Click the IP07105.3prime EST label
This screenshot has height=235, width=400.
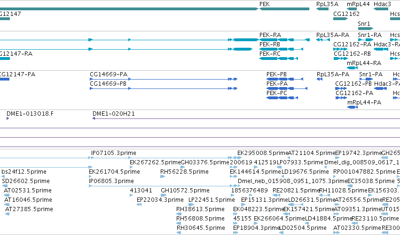coord(114,153)
